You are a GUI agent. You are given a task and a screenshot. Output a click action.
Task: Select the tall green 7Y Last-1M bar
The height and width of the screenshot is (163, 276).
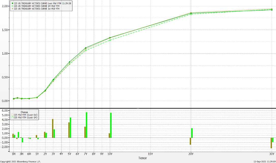[87, 125]
